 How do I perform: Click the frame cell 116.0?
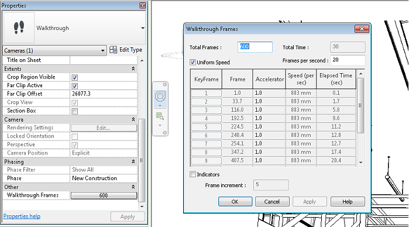238,110
